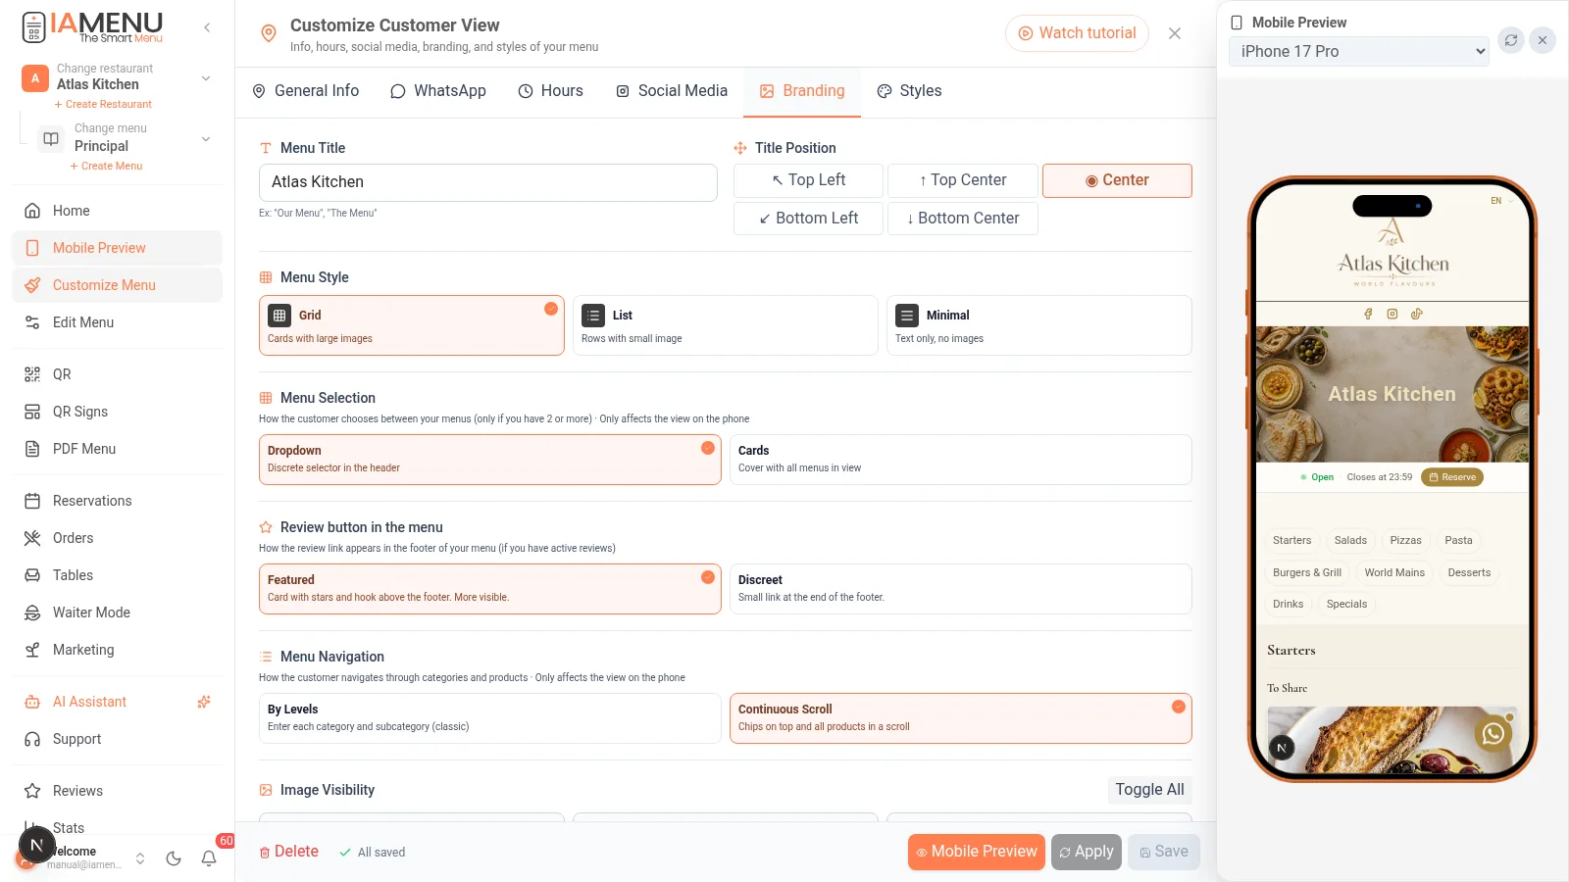The width and height of the screenshot is (1569, 882).
Task: Open Customize Menu sidebar item
Action: click(118, 285)
